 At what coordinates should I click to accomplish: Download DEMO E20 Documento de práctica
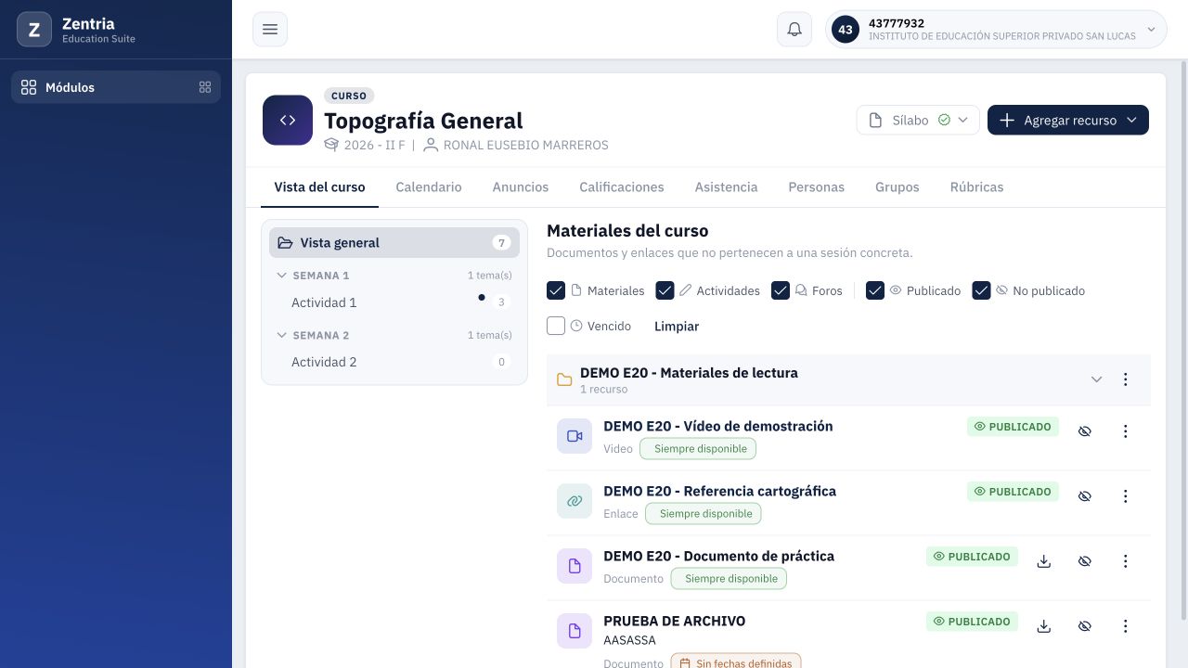click(x=1044, y=561)
